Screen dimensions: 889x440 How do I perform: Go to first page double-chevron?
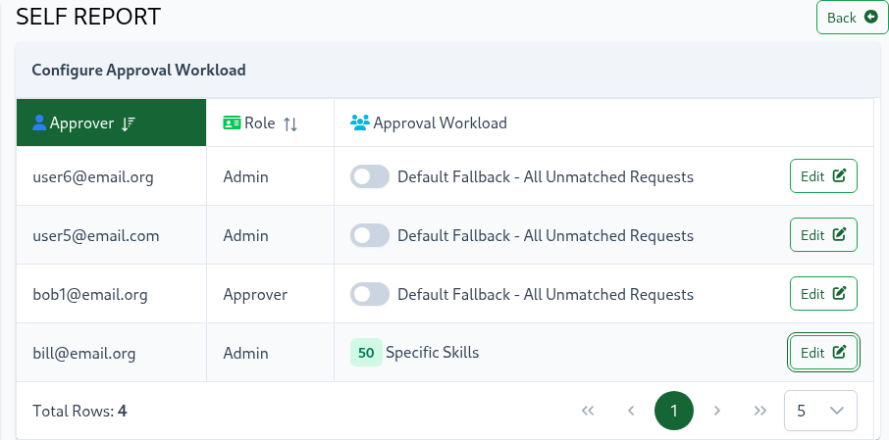coord(588,411)
